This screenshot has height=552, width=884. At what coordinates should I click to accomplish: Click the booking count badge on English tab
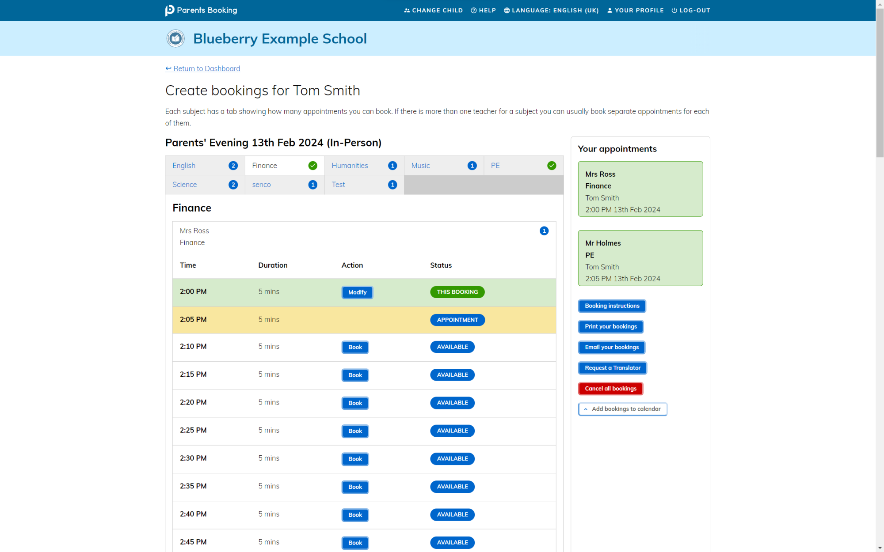click(x=233, y=166)
